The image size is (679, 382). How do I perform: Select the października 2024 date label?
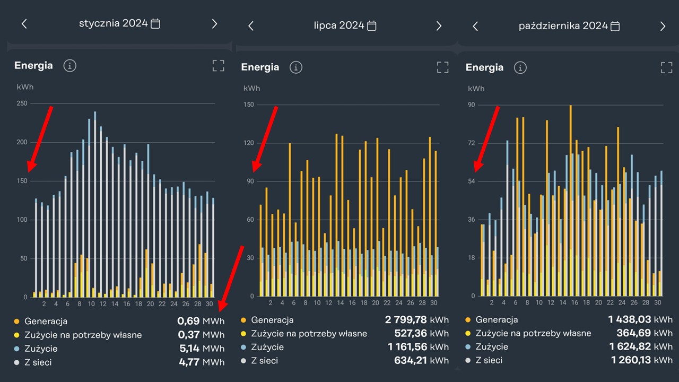[563, 26]
